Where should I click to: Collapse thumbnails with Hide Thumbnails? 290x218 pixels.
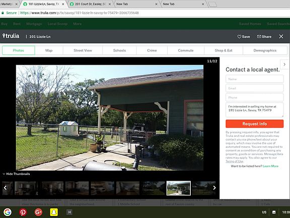click(x=16, y=174)
